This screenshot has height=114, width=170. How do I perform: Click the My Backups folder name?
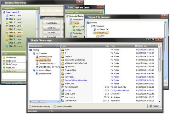pos(70,67)
